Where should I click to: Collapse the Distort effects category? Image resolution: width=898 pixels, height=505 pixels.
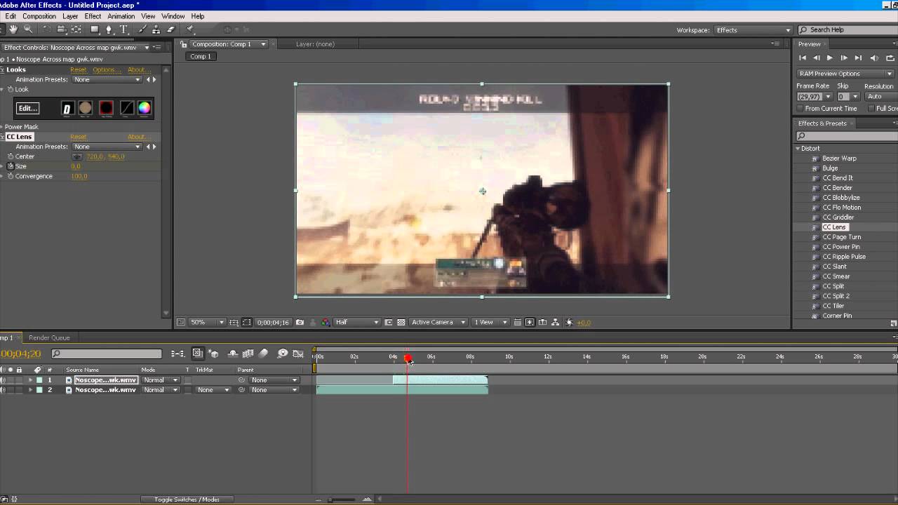(798, 149)
